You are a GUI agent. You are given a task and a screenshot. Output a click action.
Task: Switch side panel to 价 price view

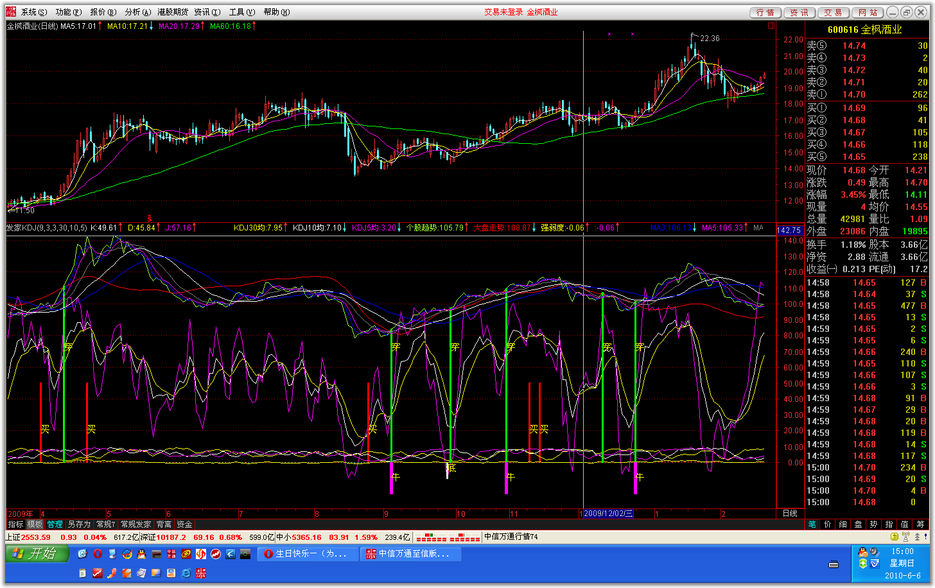tap(828, 524)
